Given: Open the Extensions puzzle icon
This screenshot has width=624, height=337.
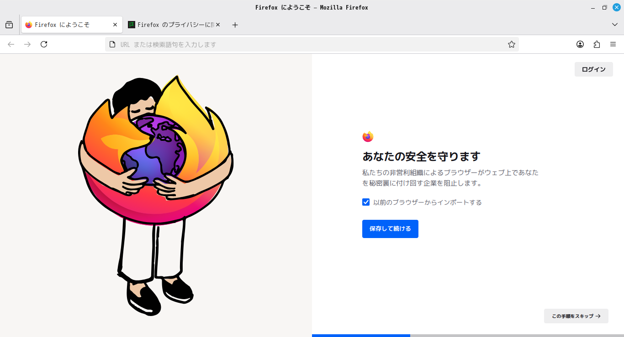Looking at the screenshot, I should (597, 44).
